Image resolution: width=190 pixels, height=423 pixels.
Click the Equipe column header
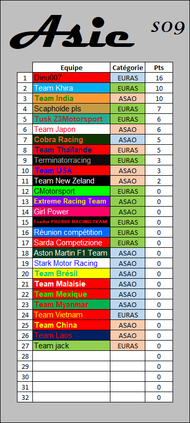click(x=71, y=67)
